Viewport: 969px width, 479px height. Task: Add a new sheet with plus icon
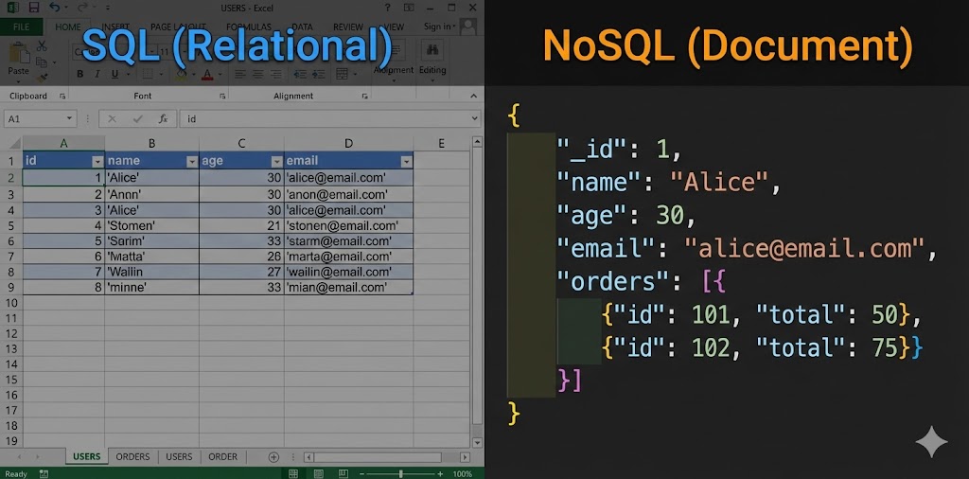pyautogui.click(x=273, y=456)
